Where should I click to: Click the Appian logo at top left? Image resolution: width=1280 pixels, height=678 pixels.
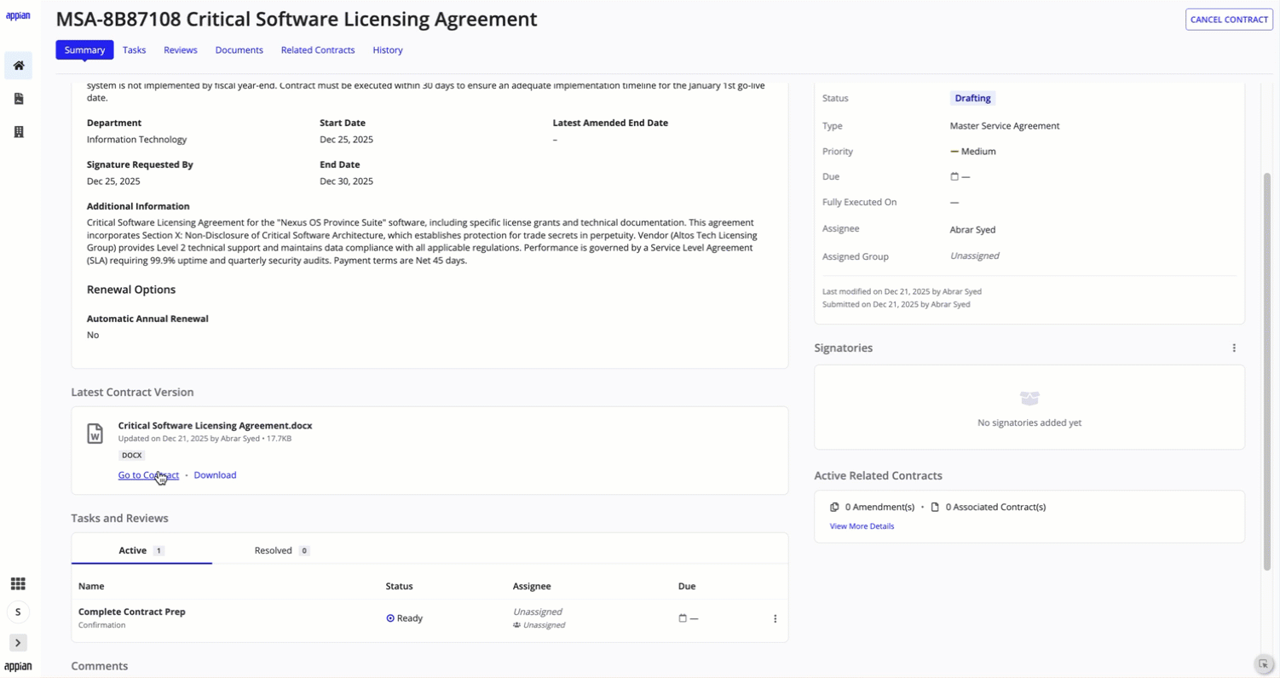18,15
